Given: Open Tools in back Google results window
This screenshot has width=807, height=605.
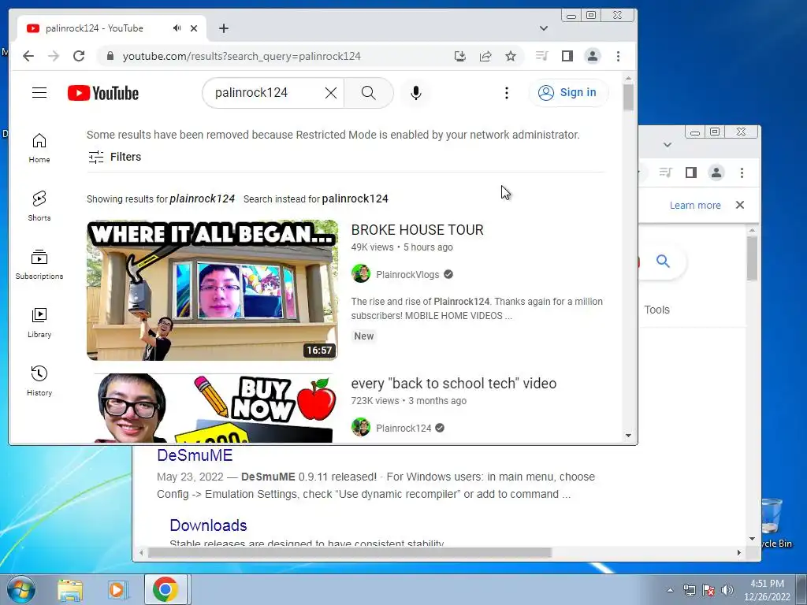Looking at the screenshot, I should click(x=656, y=310).
